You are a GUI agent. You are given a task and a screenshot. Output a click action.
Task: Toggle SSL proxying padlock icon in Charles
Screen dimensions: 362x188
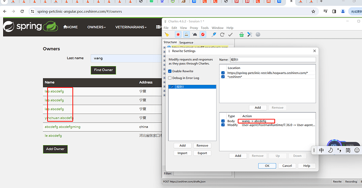click(x=186, y=35)
